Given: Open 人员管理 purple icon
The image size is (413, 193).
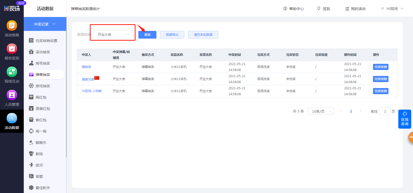Looking at the screenshot, I should pos(12,95).
